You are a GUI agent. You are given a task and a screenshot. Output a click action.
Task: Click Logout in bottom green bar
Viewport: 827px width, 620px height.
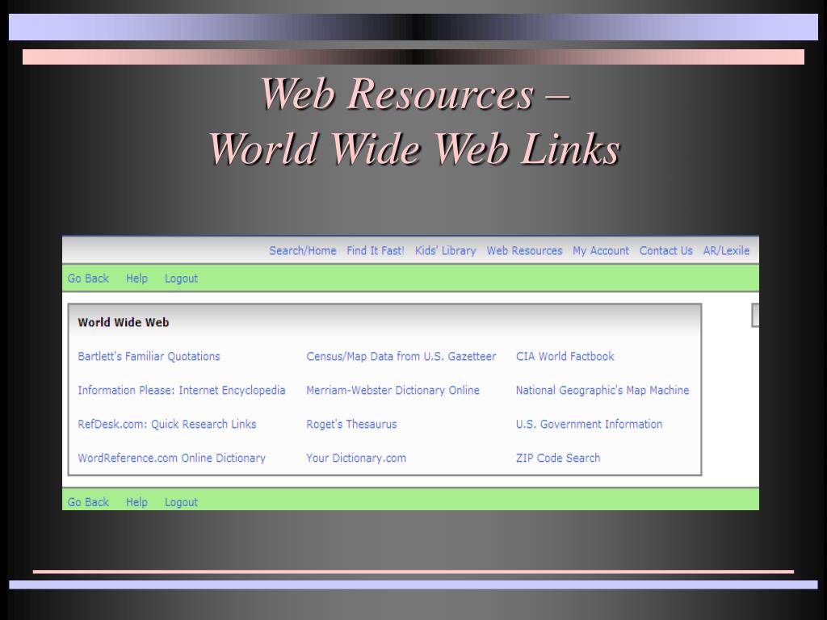(181, 502)
